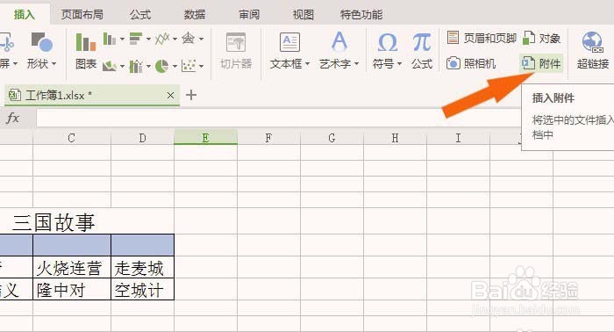Select the cell containing 隆中对

(x=72, y=290)
